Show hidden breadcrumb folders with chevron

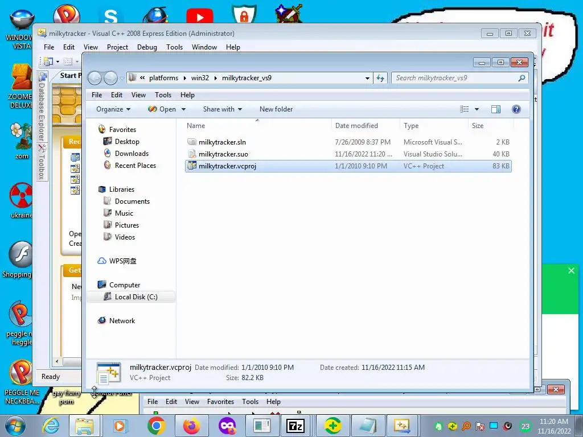[142, 77]
